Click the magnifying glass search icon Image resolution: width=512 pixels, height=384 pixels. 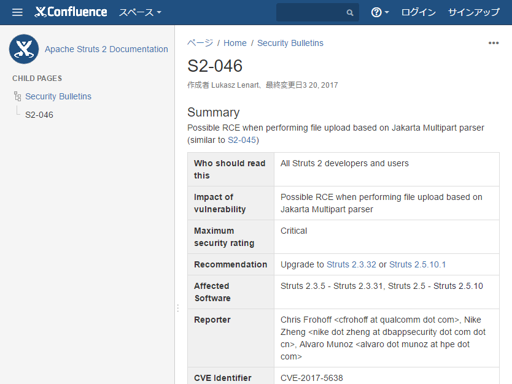350,13
